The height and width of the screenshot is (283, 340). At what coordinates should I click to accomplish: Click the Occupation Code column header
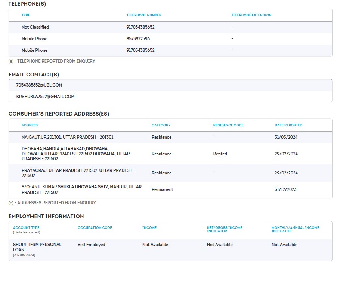click(95, 228)
